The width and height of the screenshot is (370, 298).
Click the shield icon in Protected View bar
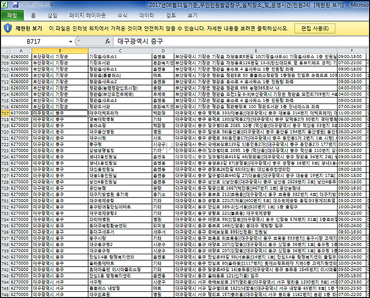tap(8, 28)
